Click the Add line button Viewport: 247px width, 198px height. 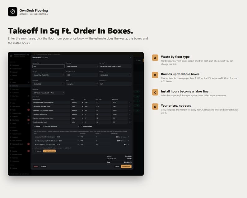(37, 127)
